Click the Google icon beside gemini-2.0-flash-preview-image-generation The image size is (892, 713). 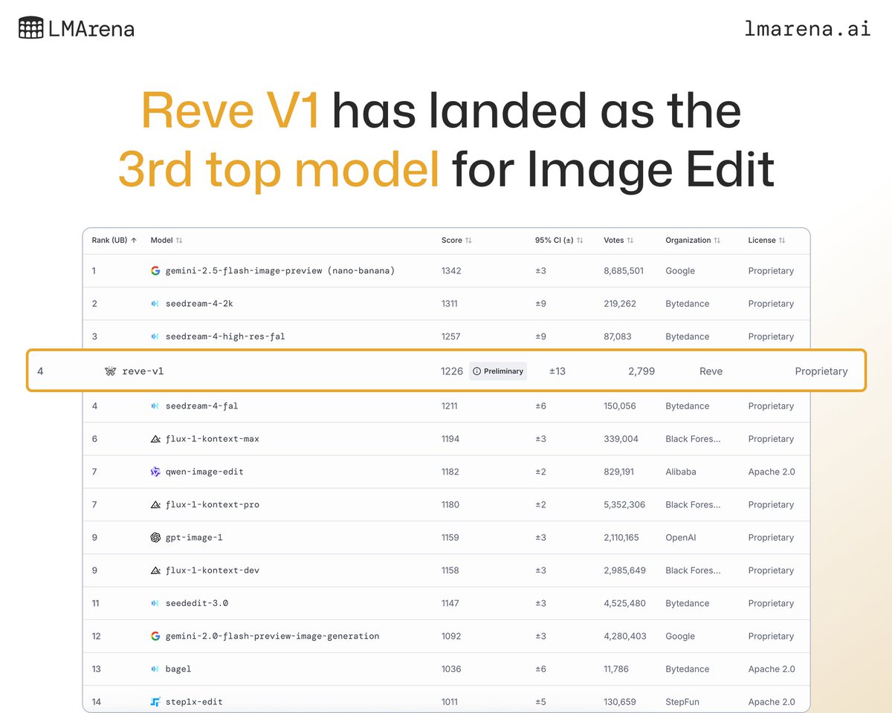pos(155,636)
